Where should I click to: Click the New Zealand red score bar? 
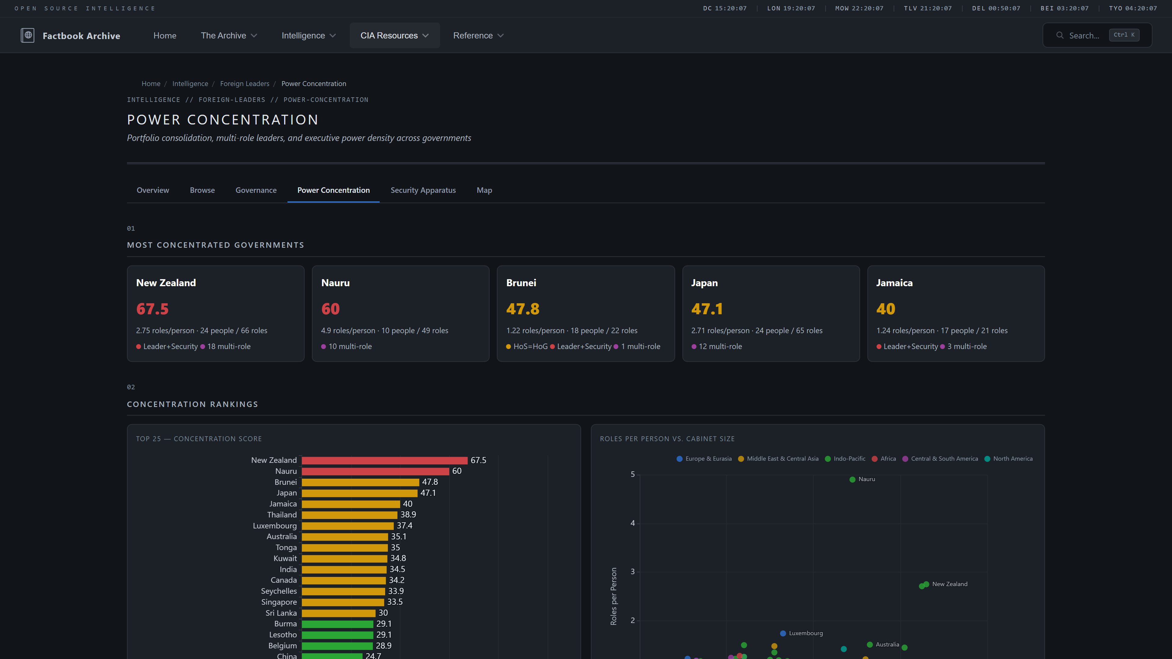(x=385, y=460)
